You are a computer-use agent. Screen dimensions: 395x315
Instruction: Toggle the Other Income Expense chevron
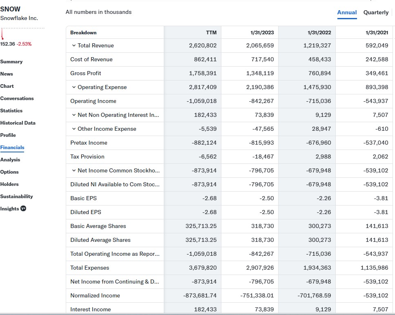click(x=74, y=129)
